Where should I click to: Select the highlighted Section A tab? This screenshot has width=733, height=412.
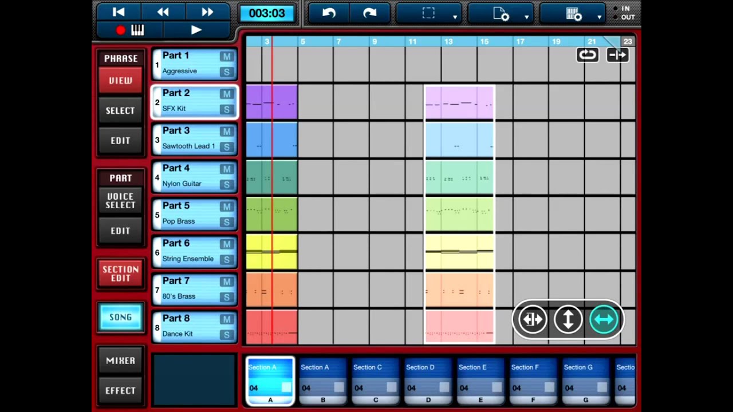click(x=270, y=381)
